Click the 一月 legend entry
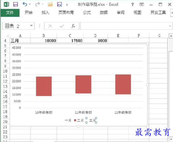 pos(68,120)
